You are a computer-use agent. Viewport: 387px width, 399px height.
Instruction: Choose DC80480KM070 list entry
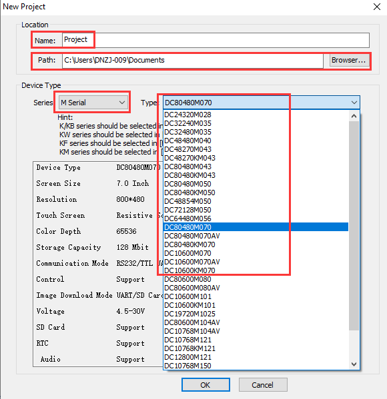click(x=256, y=244)
